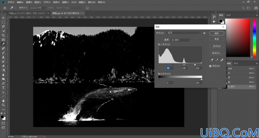The image size is (259, 138).
Task: Select the Path Selection tool
Action: point(3,92)
